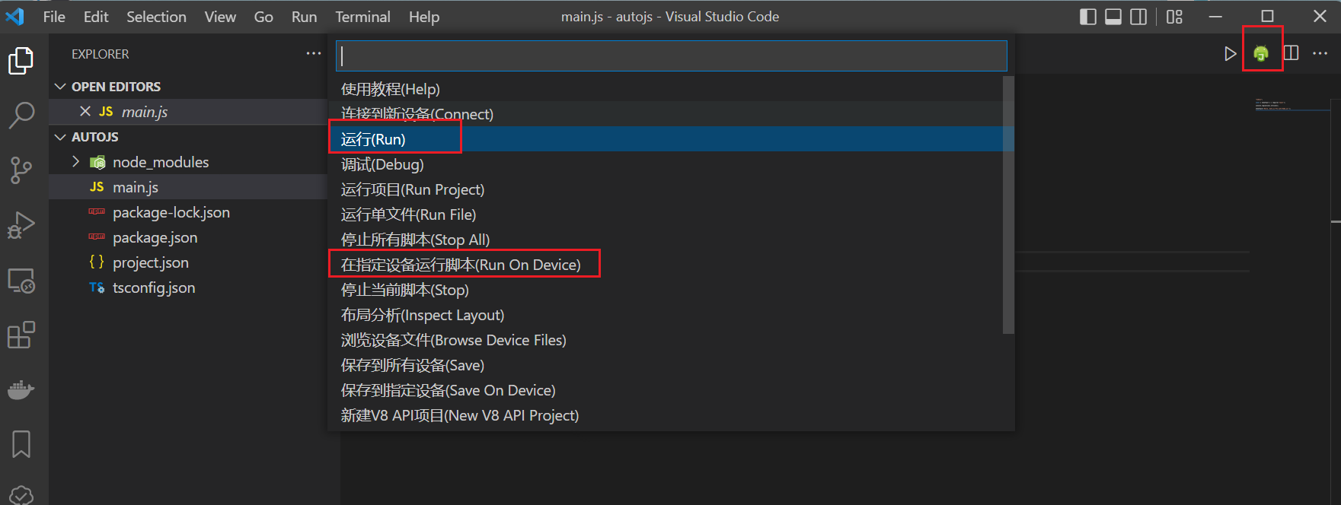
Task: Open the Help menu
Action: point(424,17)
